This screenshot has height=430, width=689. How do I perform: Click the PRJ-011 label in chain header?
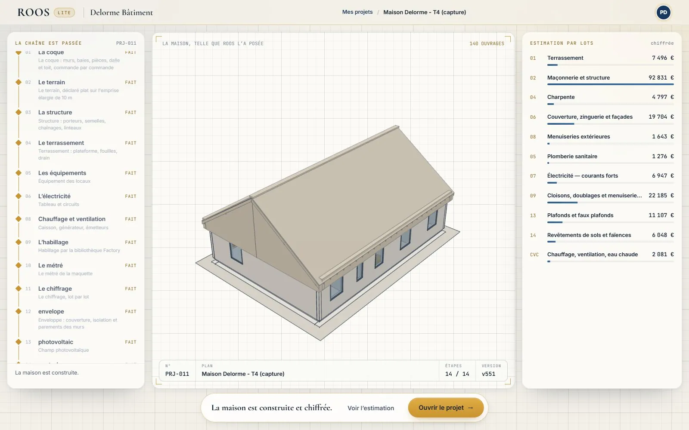[x=126, y=43]
